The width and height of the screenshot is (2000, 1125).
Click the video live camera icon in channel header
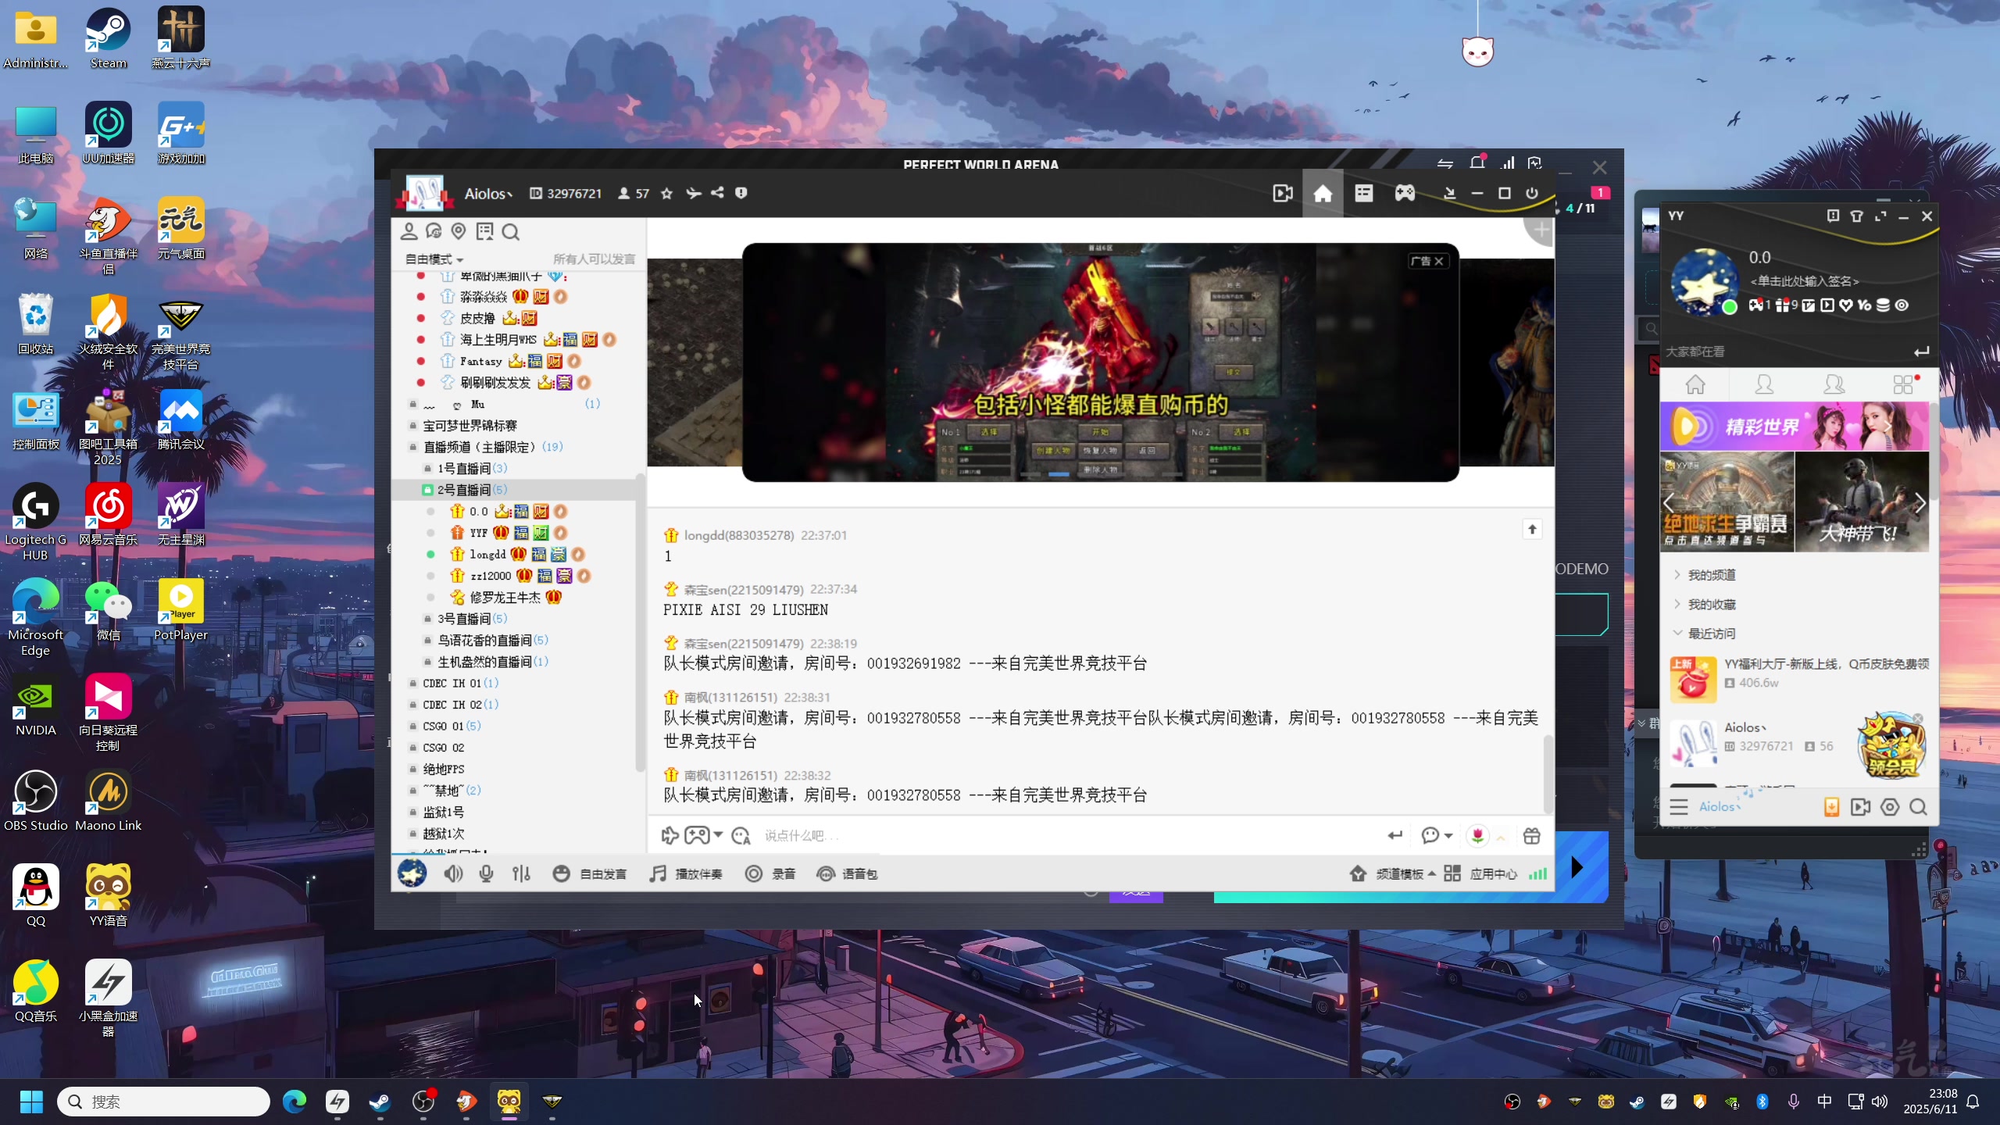tap(1282, 193)
